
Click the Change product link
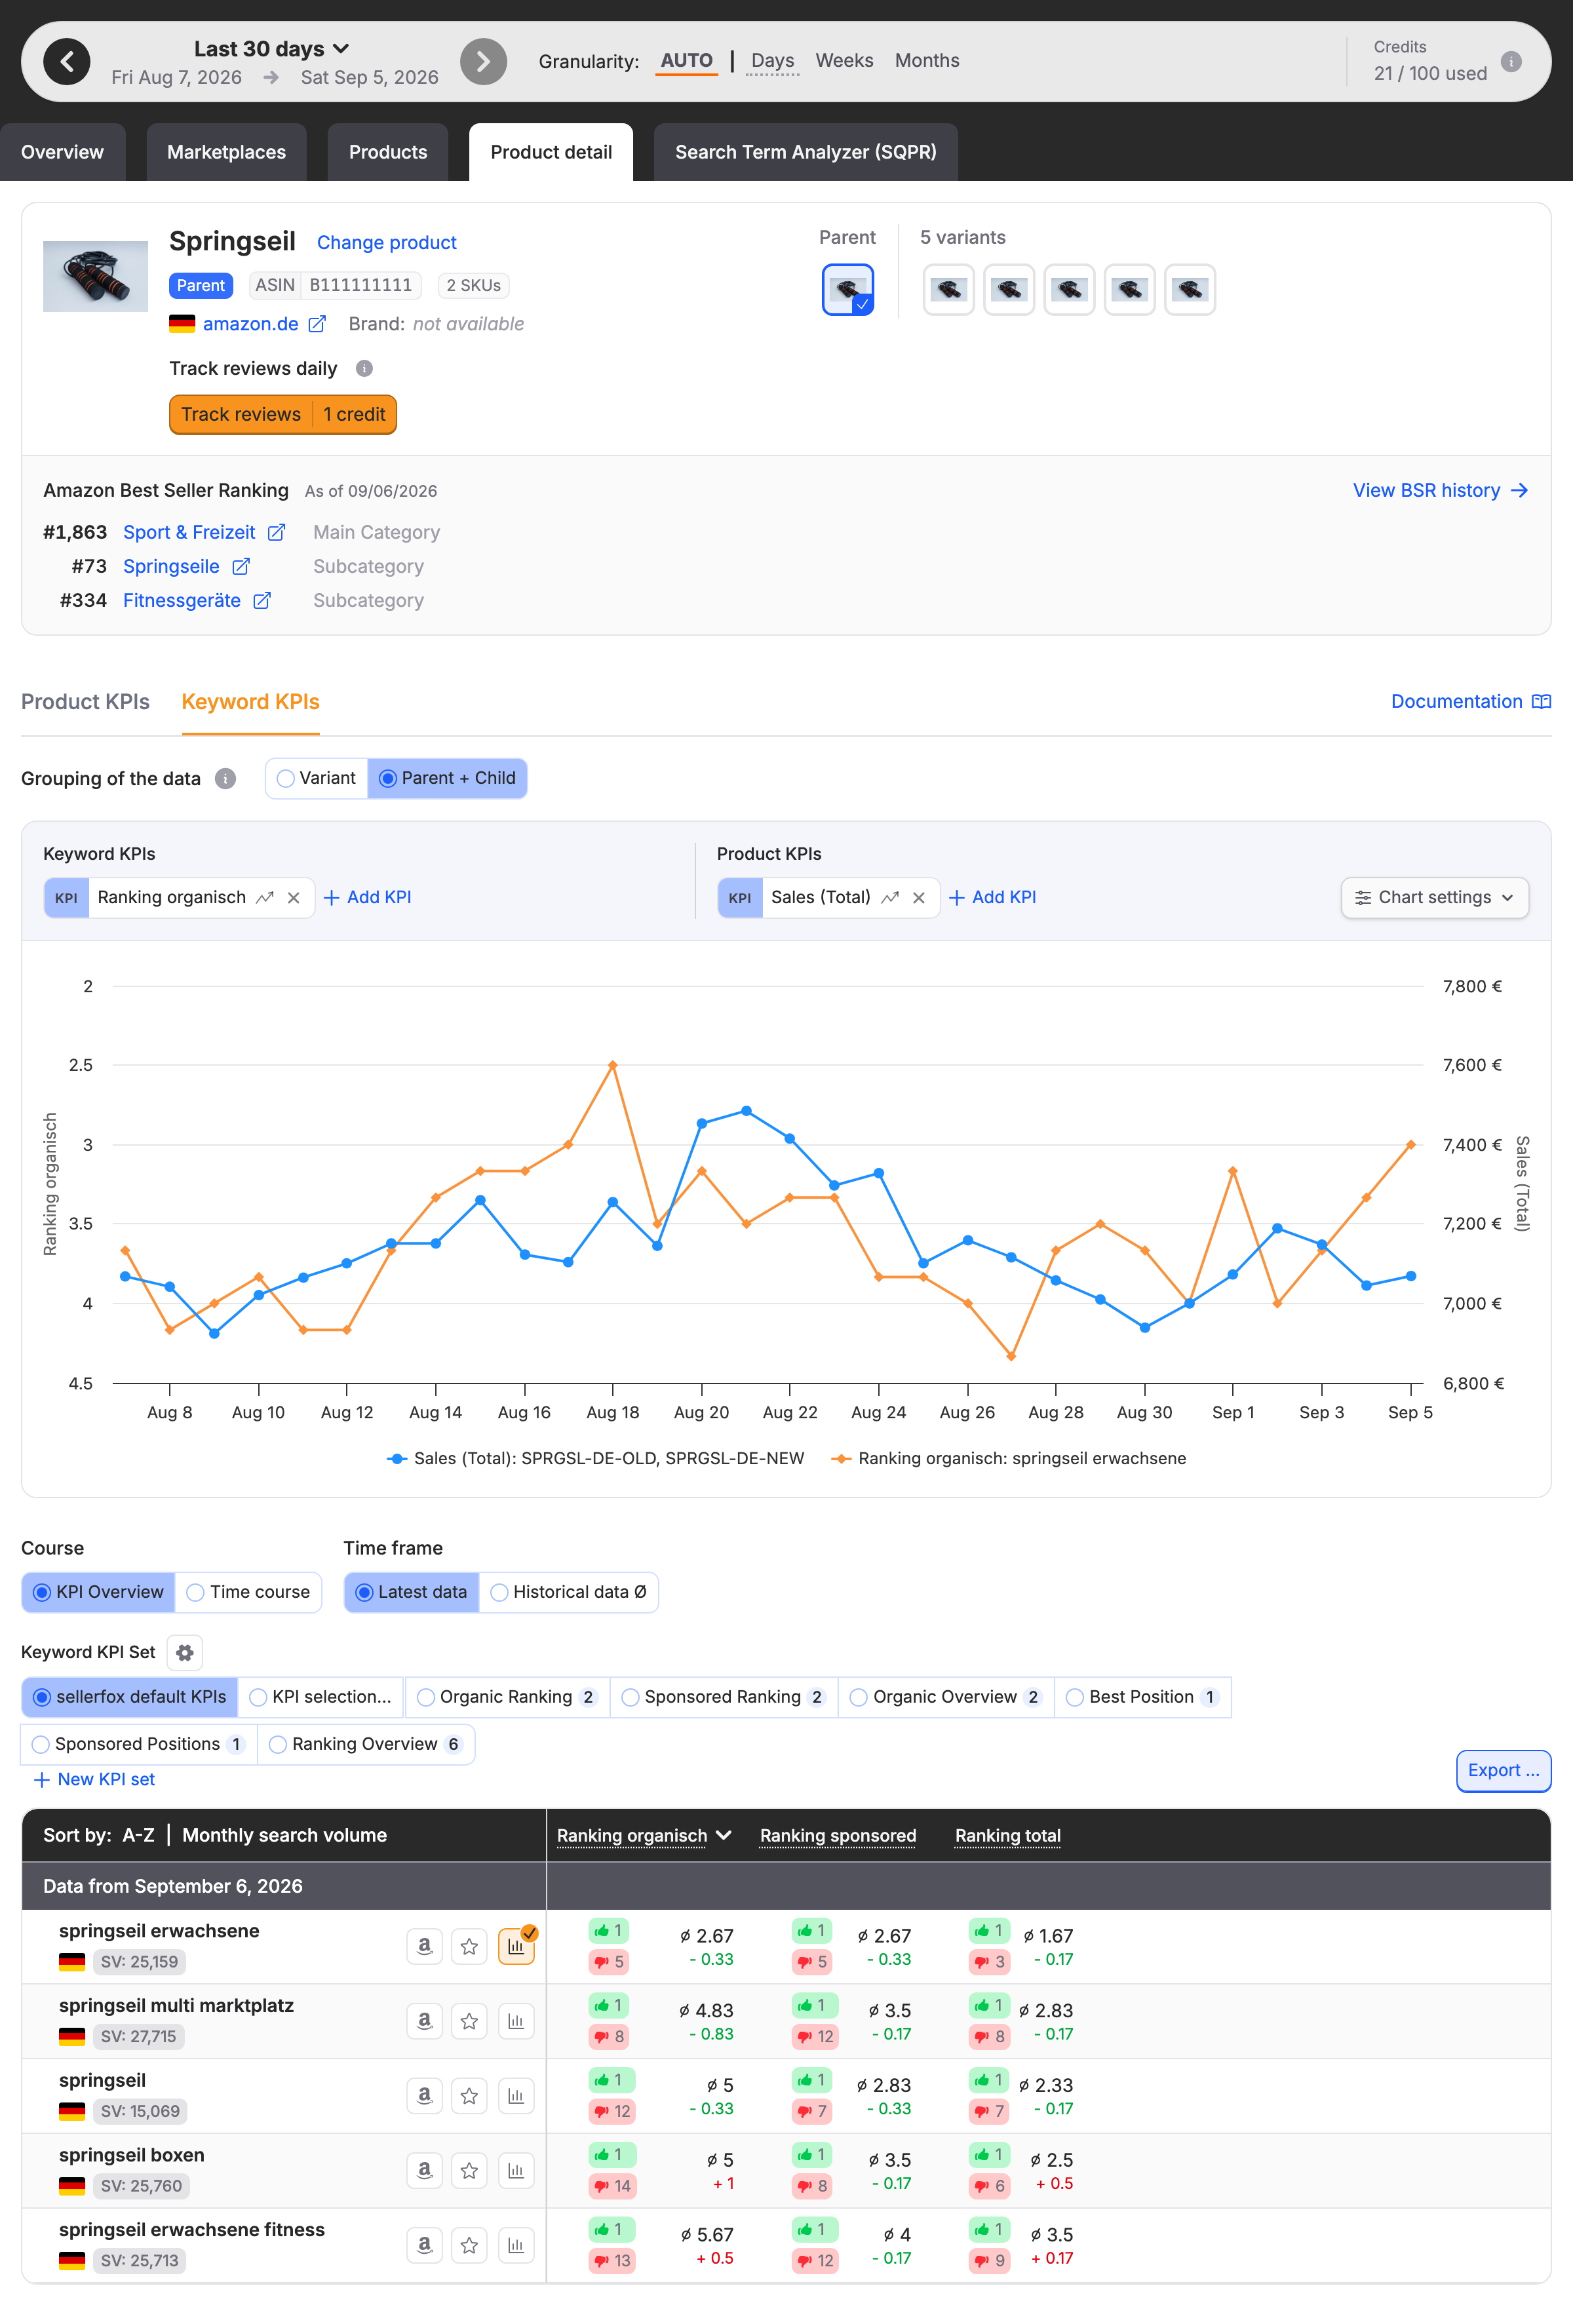coord(386,243)
